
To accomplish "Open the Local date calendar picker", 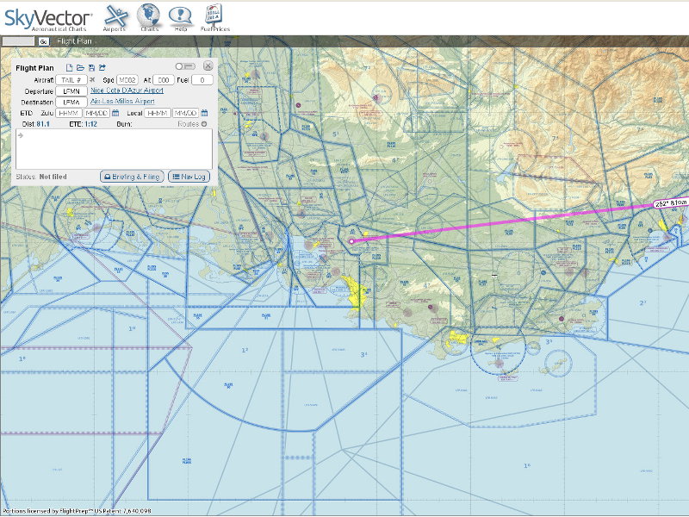I will click(205, 113).
